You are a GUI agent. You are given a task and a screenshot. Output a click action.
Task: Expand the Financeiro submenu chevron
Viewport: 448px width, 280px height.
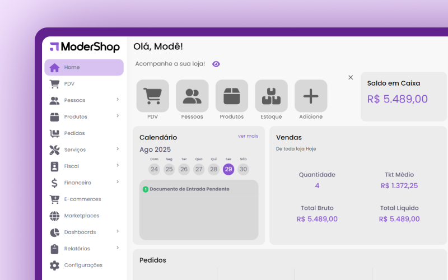118,182
